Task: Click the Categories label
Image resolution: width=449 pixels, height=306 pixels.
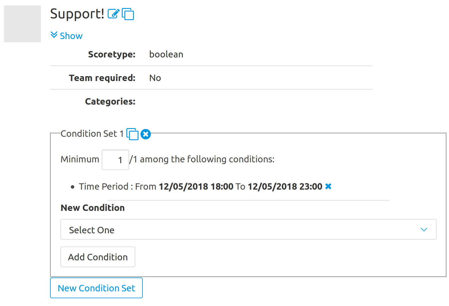Action: click(110, 101)
